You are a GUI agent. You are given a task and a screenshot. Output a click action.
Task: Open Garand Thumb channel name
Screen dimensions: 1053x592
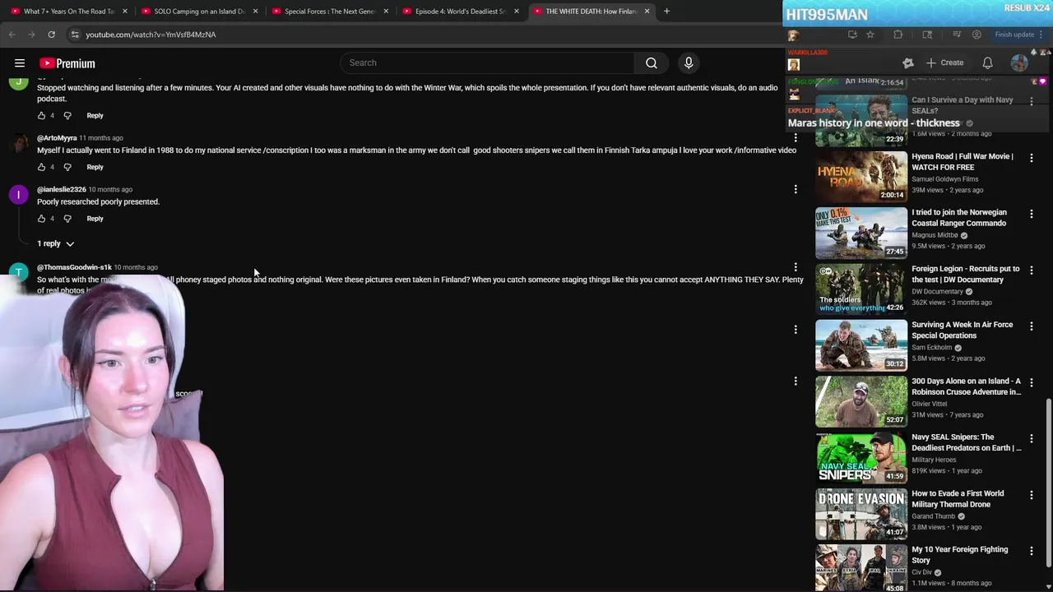point(933,516)
